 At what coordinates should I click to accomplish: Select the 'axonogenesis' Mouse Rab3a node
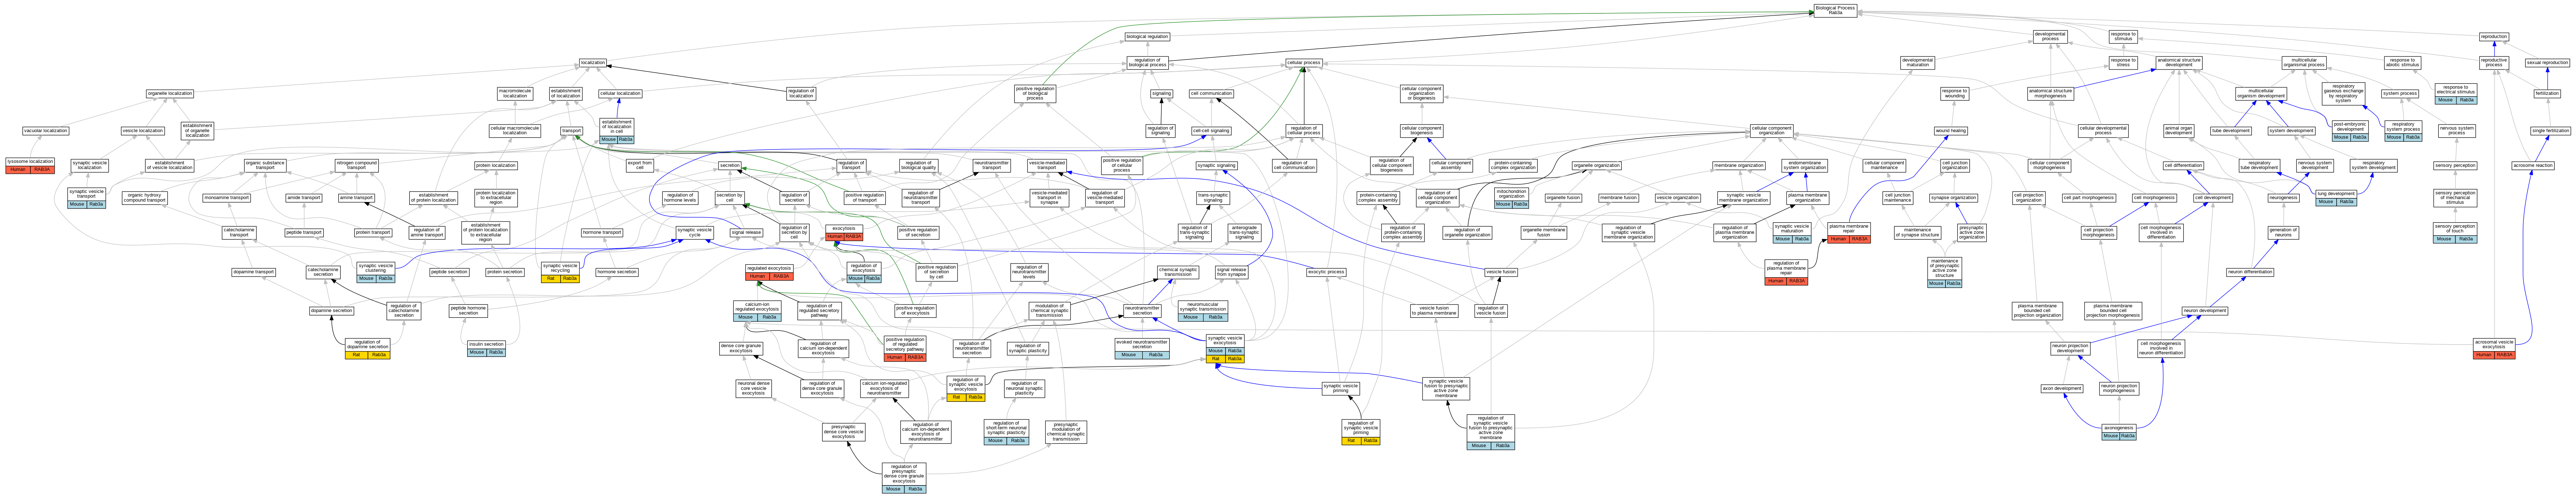[x=2118, y=432]
